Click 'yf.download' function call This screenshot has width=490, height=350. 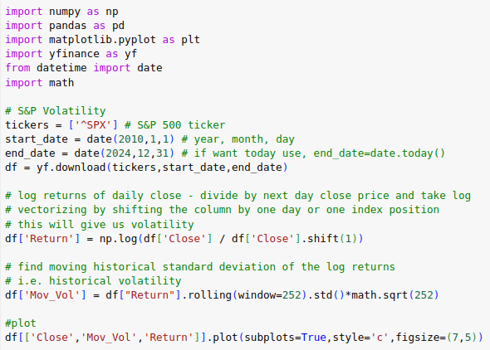pos(71,168)
